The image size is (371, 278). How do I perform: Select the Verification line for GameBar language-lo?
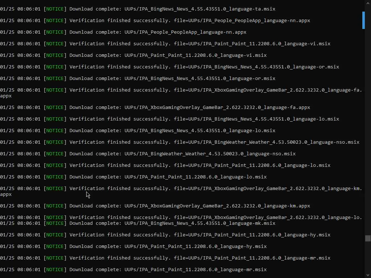[x=181, y=218]
